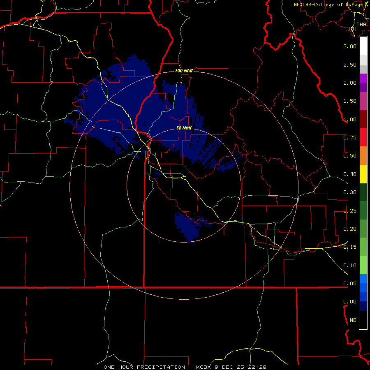This screenshot has width=370, height=370.
Task: Click the '0.75' scale label
Action: point(350,138)
